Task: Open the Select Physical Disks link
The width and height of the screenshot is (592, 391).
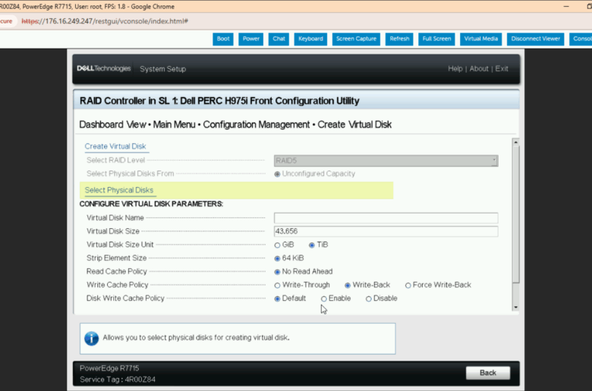Action: pyautogui.click(x=119, y=190)
